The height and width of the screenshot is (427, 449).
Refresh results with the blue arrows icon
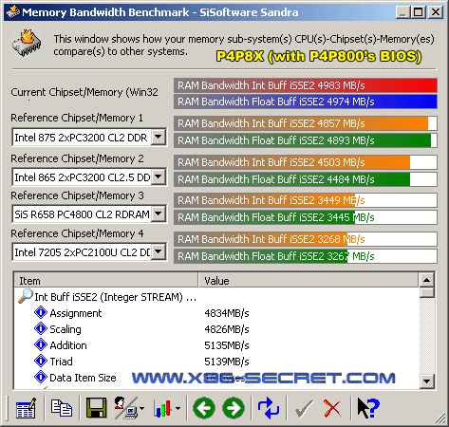click(269, 408)
